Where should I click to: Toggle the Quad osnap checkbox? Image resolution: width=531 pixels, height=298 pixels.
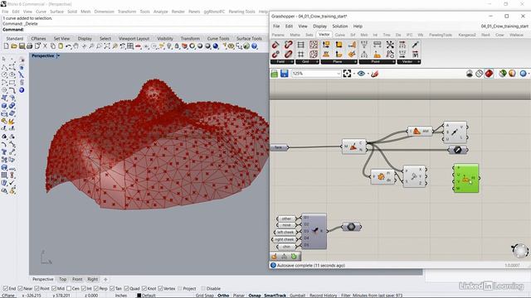(x=126, y=289)
